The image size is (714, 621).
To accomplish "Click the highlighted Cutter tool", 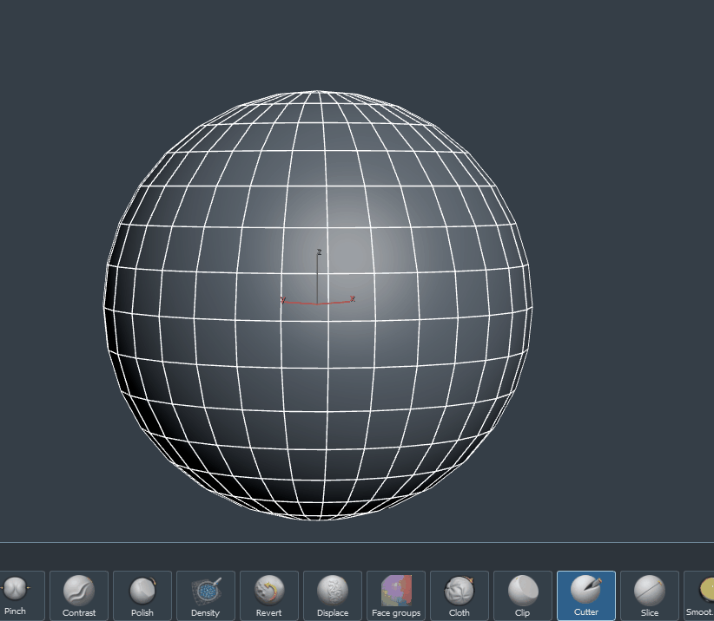I will (x=586, y=596).
